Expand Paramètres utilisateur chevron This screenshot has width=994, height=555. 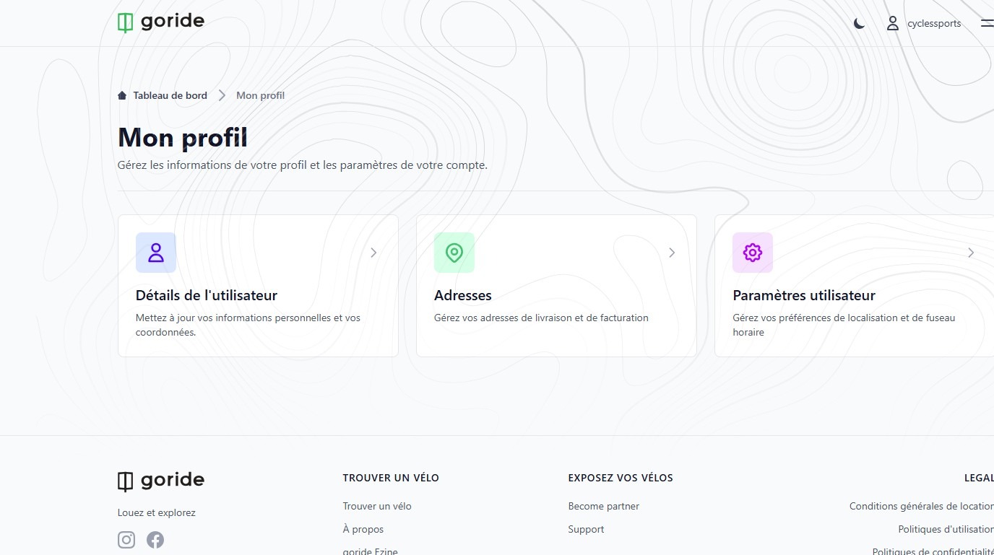[x=971, y=253]
